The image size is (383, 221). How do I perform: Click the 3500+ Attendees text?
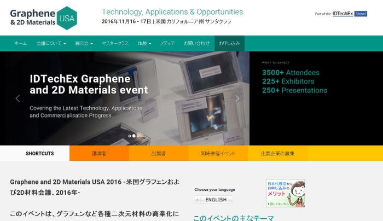click(291, 73)
